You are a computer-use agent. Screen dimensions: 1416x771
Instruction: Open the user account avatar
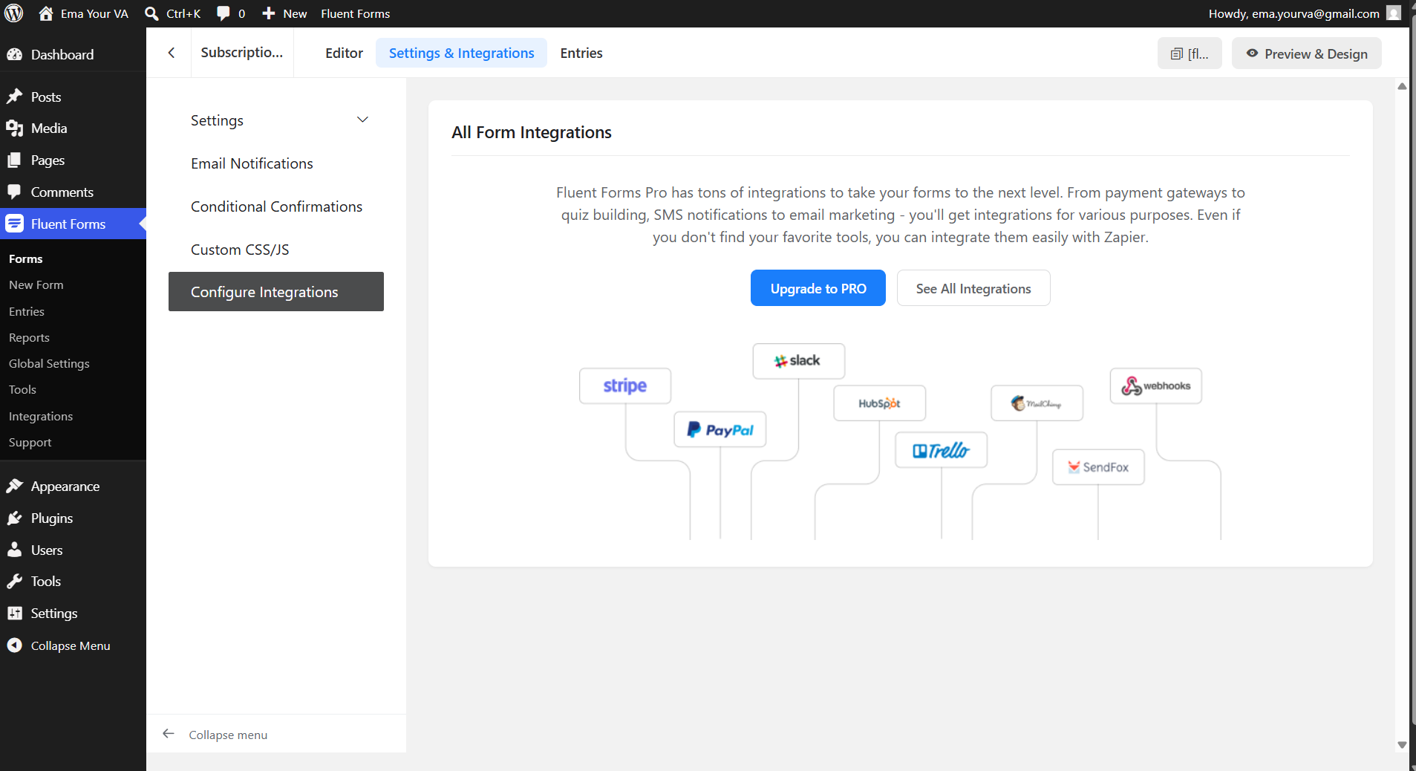(x=1394, y=13)
